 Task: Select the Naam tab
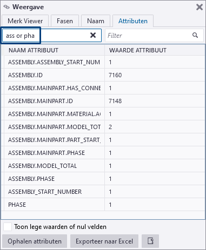96,21
